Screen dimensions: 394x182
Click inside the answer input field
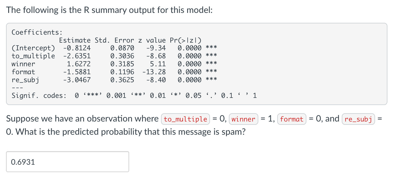(x=67, y=162)
